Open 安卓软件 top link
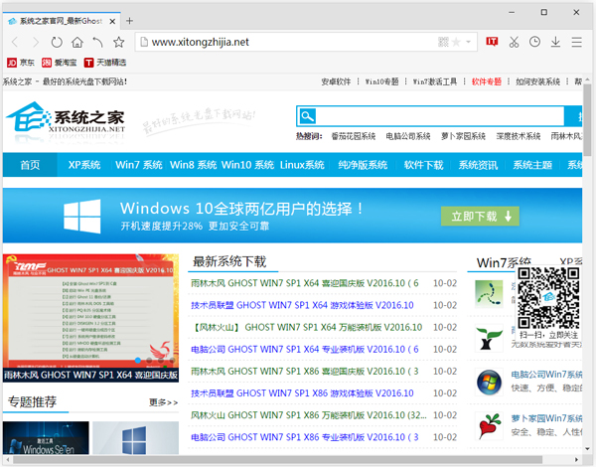Viewport: 596px width, 467px height. pyautogui.click(x=336, y=81)
